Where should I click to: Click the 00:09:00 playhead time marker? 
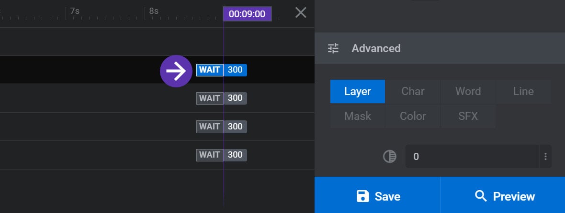tap(247, 14)
